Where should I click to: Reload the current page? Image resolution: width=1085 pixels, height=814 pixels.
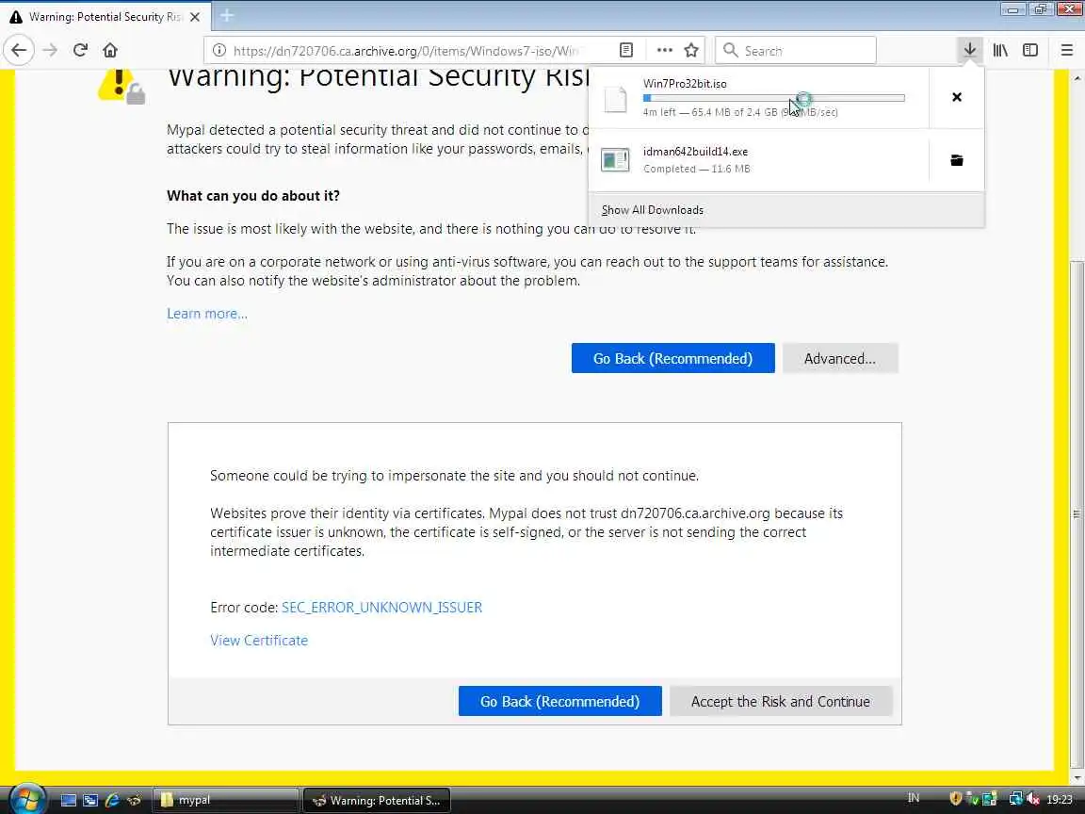(80, 50)
